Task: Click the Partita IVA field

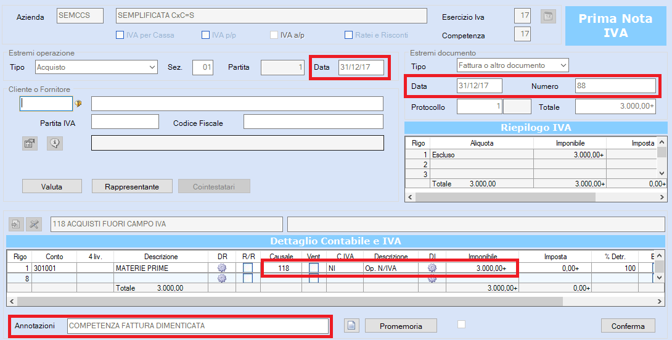Action: (x=125, y=122)
